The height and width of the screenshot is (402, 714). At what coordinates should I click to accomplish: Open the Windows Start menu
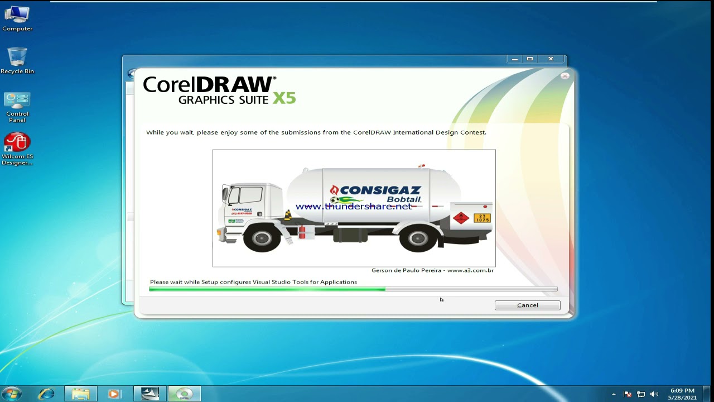(x=11, y=394)
